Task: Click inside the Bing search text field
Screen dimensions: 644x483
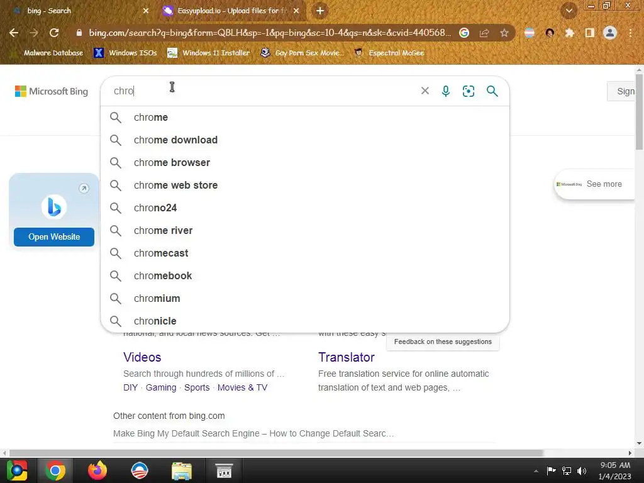Action: pyautogui.click(x=263, y=91)
